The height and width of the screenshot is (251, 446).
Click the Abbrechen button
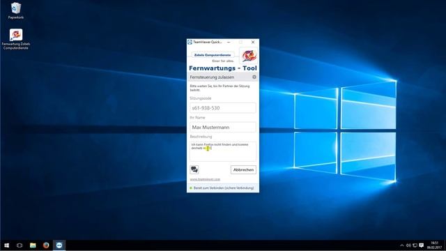(x=243, y=169)
